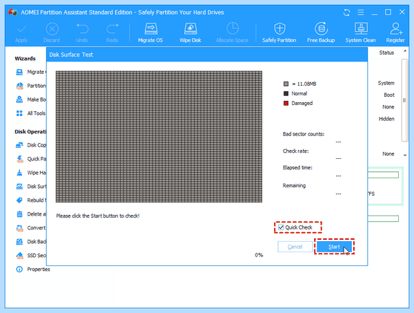
Task: Select Disk Backup sidebar item
Action: (x=31, y=241)
